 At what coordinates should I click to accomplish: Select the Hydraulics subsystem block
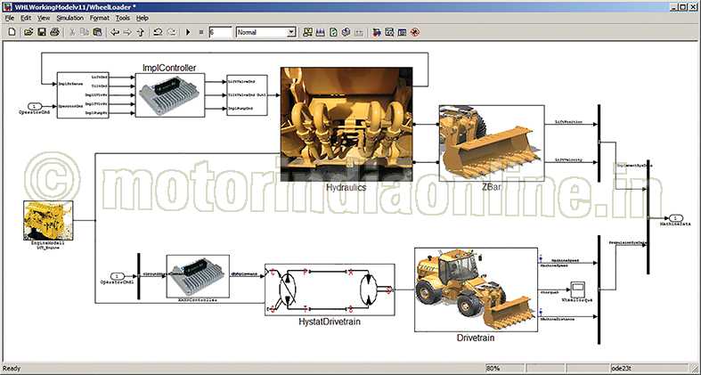(346, 124)
